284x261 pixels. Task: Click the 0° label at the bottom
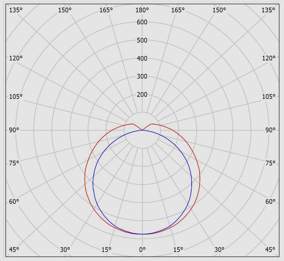pos(142,250)
